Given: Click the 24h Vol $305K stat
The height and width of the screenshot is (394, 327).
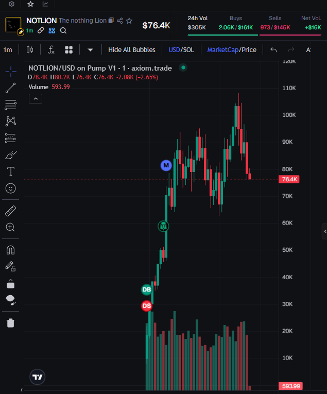Looking at the screenshot, I should (x=197, y=23).
